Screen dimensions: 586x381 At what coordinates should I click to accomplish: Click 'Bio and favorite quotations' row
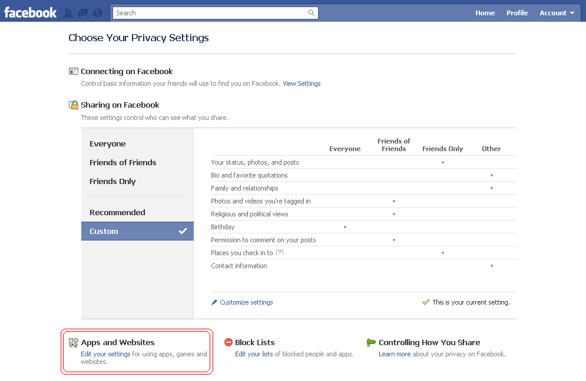tap(363, 175)
